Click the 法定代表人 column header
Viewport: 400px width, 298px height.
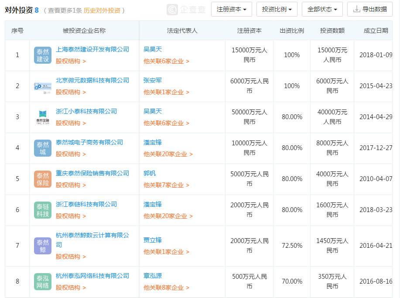pos(182,31)
